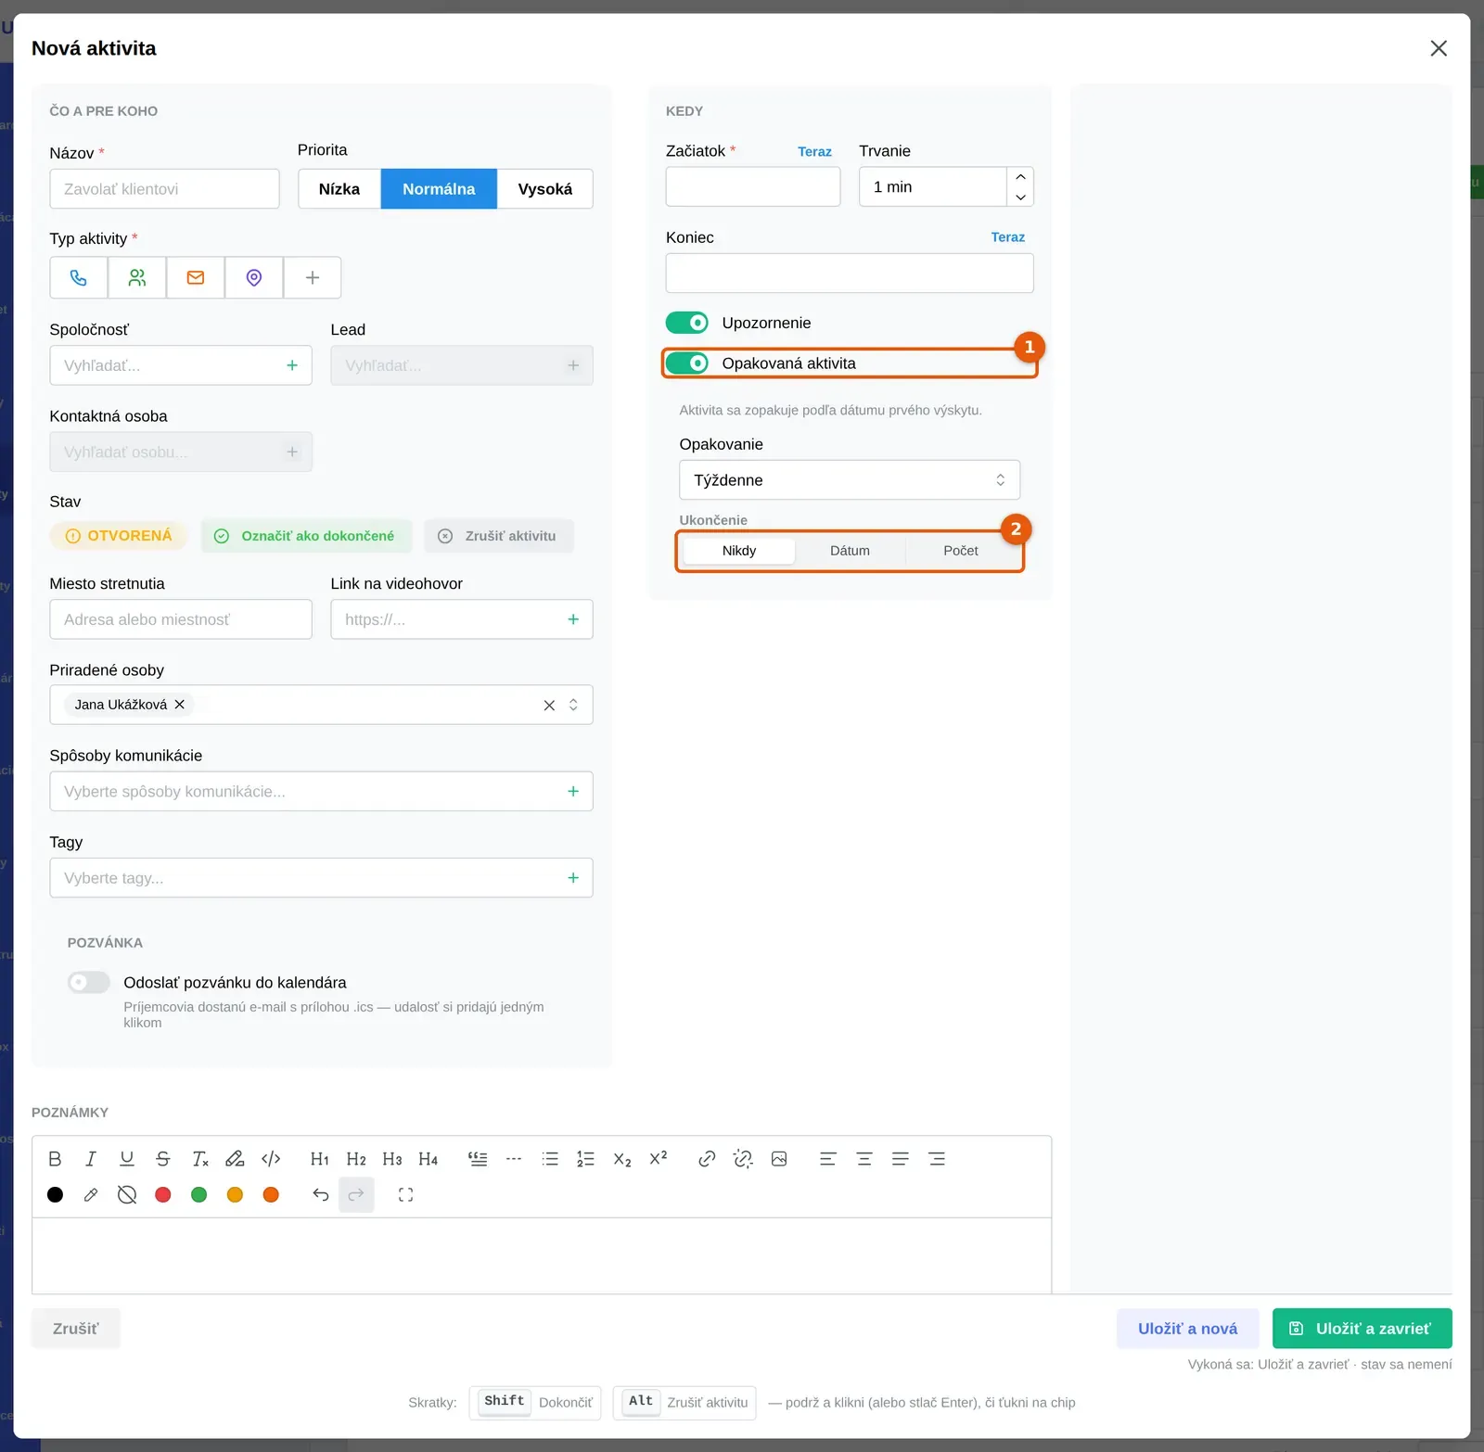Add new activity type with plus icon
Viewport: 1484px width, 1452px height.
click(313, 277)
